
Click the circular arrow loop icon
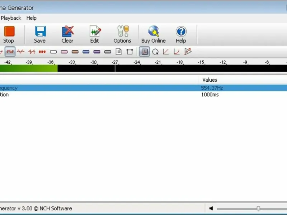tap(155, 52)
